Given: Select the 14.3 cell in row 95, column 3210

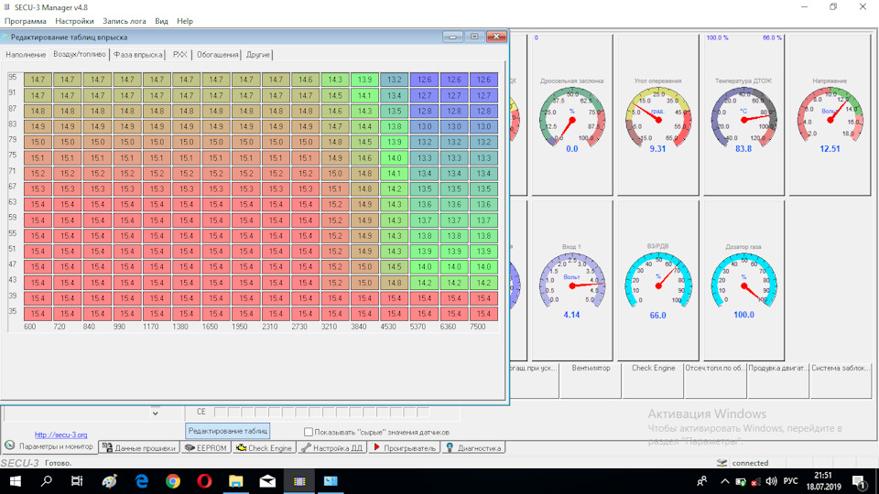Looking at the screenshot, I should (335, 80).
